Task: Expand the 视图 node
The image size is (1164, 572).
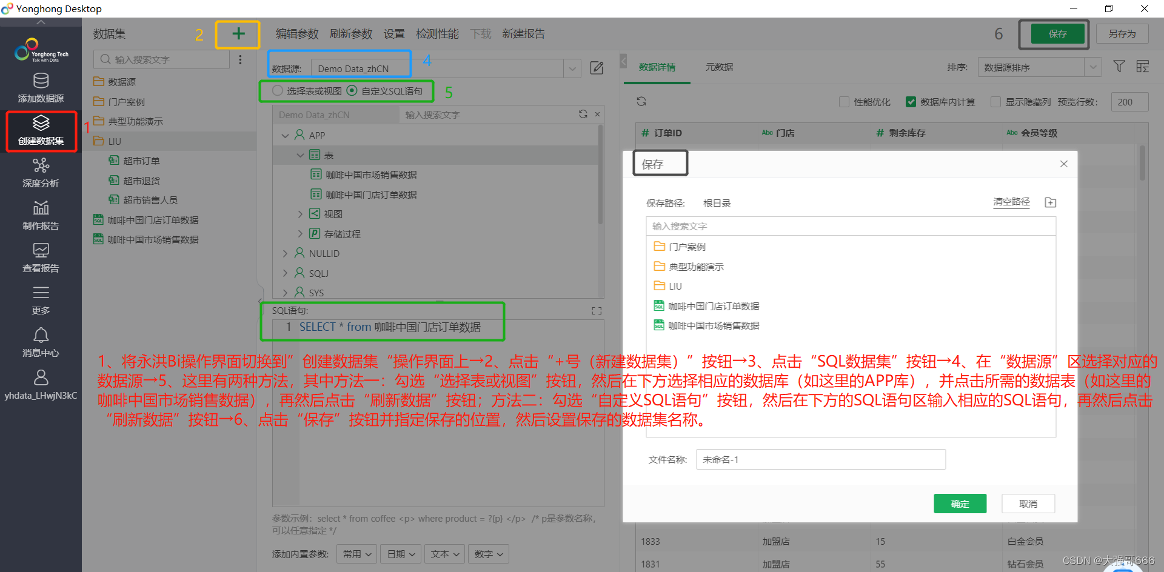Action: 300,214
